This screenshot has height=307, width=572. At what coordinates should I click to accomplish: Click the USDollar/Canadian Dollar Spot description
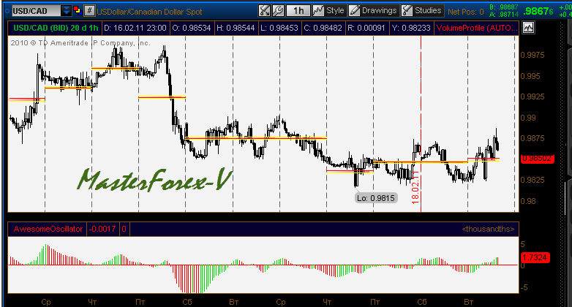pyautogui.click(x=149, y=12)
